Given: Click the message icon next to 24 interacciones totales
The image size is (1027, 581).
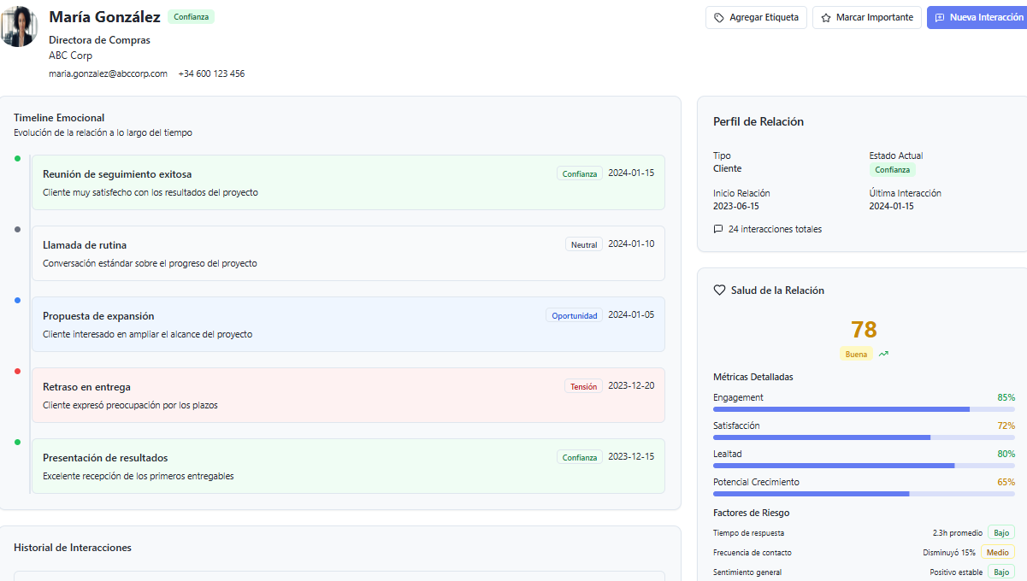Looking at the screenshot, I should tap(718, 229).
